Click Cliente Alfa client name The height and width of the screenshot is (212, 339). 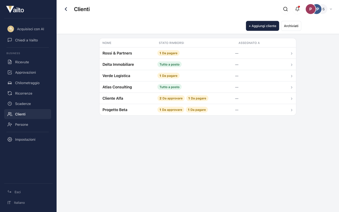(113, 98)
